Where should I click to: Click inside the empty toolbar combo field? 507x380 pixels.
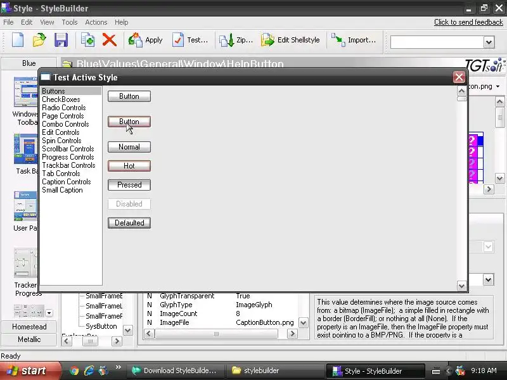click(x=437, y=42)
